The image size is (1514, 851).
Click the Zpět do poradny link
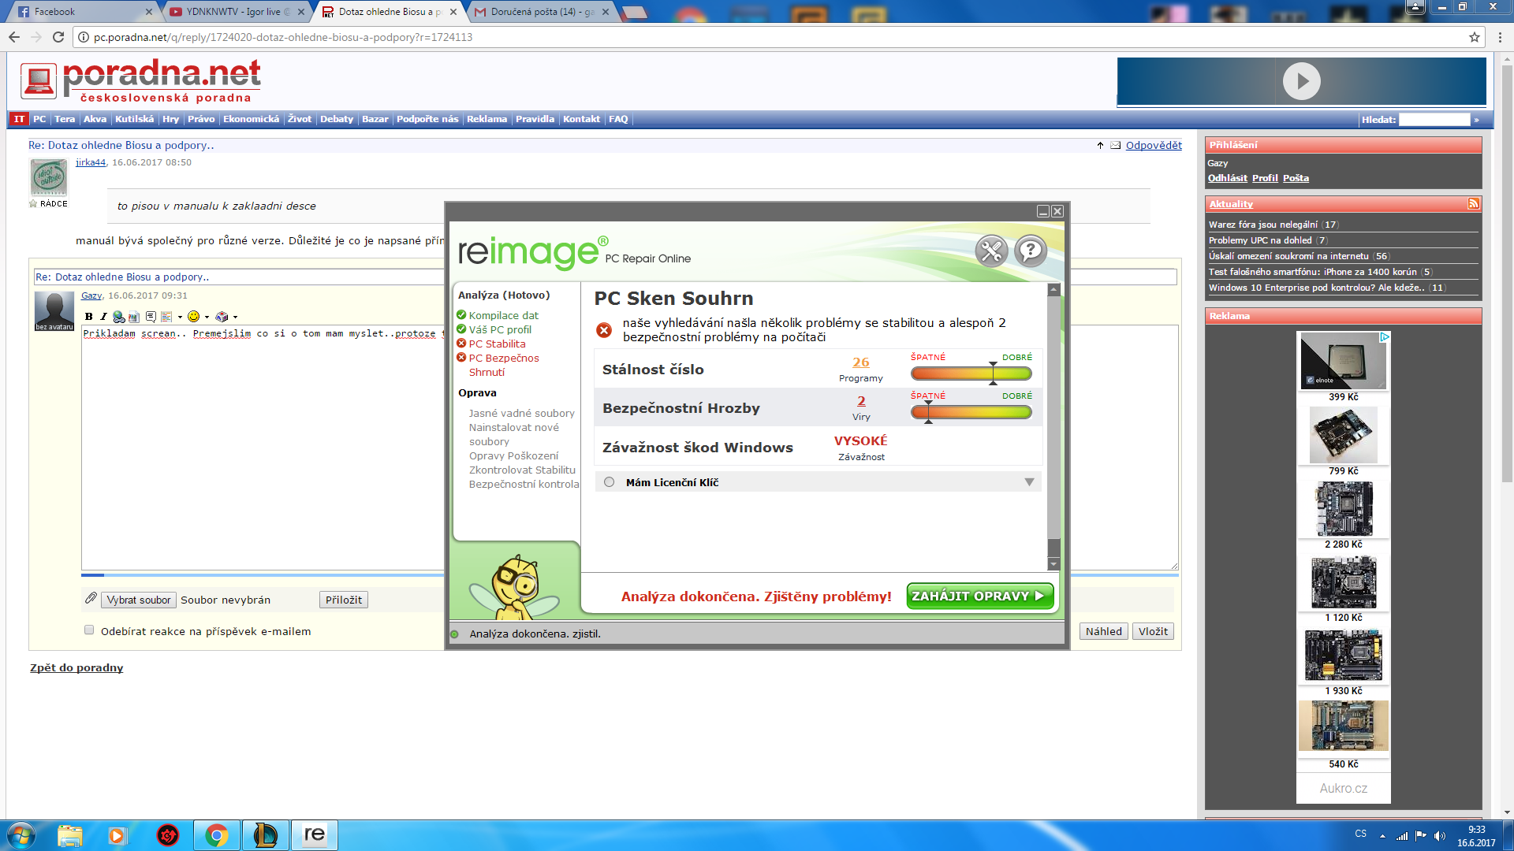click(x=76, y=667)
